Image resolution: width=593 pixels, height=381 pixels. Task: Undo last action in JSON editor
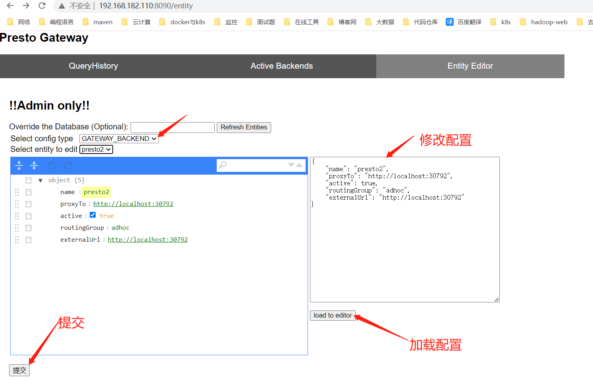click(53, 165)
